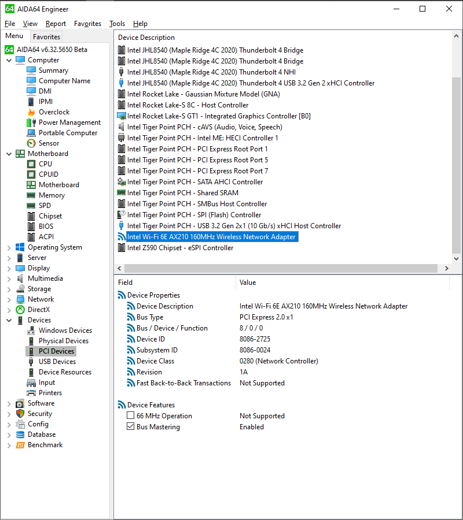Click the Software icon in tree

coord(20,403)
